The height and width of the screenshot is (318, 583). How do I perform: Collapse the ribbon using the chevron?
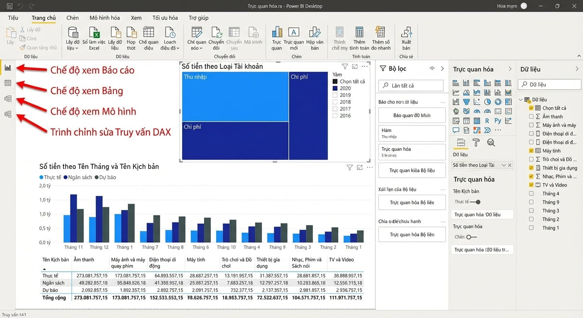pos(578,56)
